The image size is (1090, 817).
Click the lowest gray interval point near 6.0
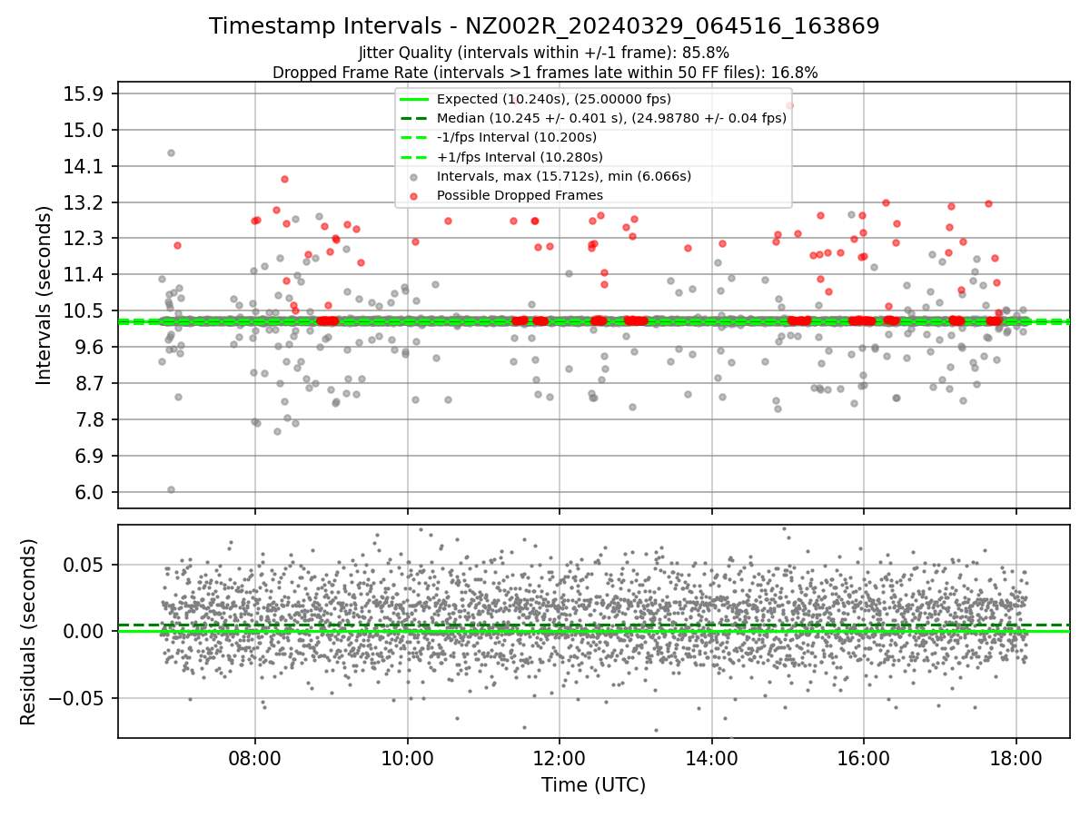[x=171, y=489]
